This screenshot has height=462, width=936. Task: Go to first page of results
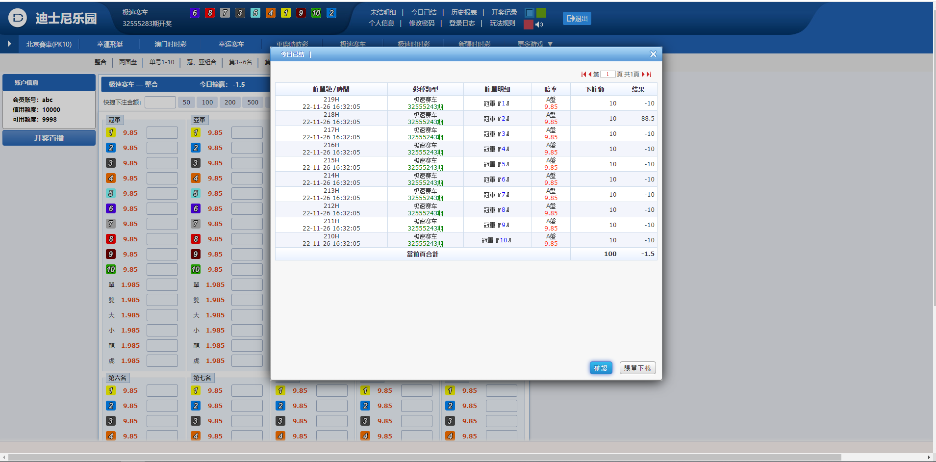583,75
